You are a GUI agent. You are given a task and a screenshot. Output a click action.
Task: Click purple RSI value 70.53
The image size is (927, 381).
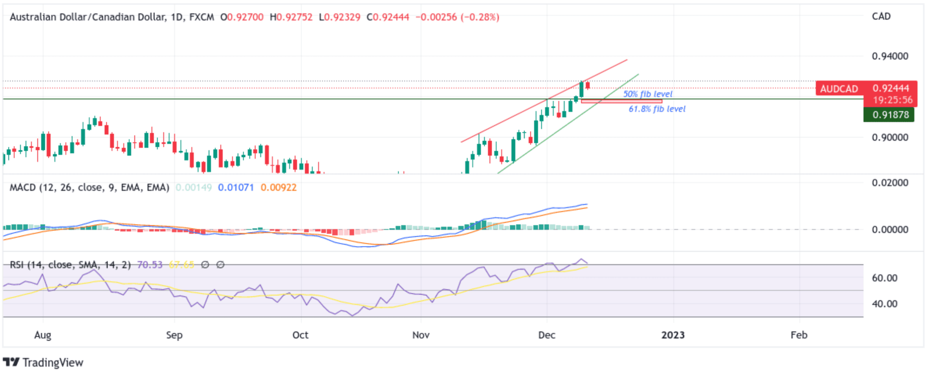(150, 265)
